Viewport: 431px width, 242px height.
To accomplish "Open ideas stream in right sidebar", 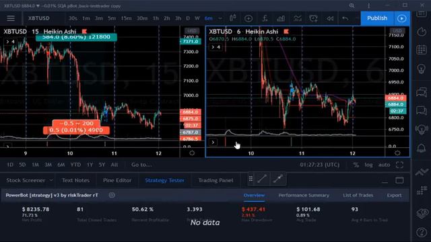I will coord(422,129).
